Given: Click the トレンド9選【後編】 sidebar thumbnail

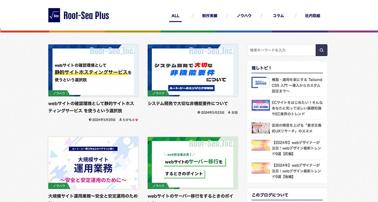Looking at the screenshot, I should 260,168.
